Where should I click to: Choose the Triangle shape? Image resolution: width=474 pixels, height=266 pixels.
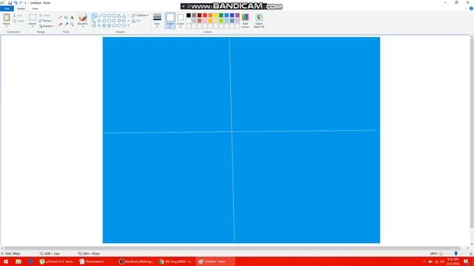124,16
